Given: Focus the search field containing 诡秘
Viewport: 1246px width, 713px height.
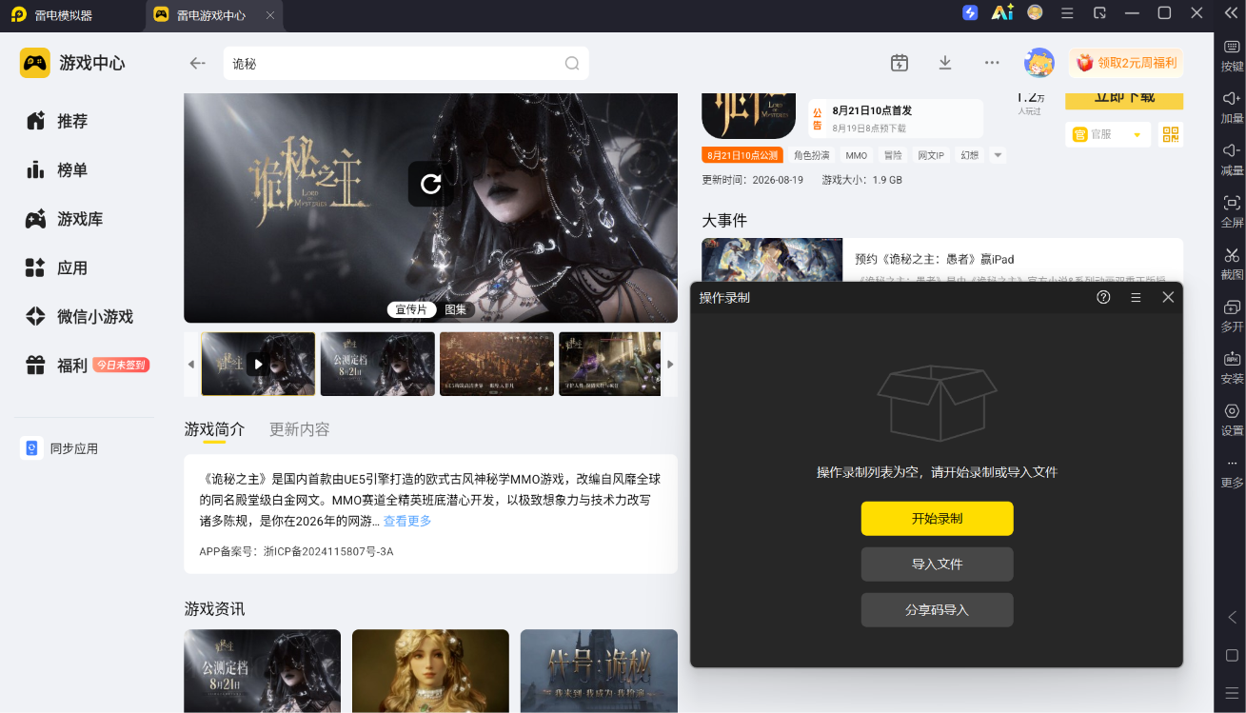Looking at the screenshot, I should tap(405, 64).
